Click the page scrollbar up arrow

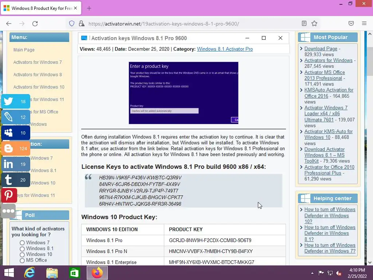pyautogui.click(x=370, y=34)
